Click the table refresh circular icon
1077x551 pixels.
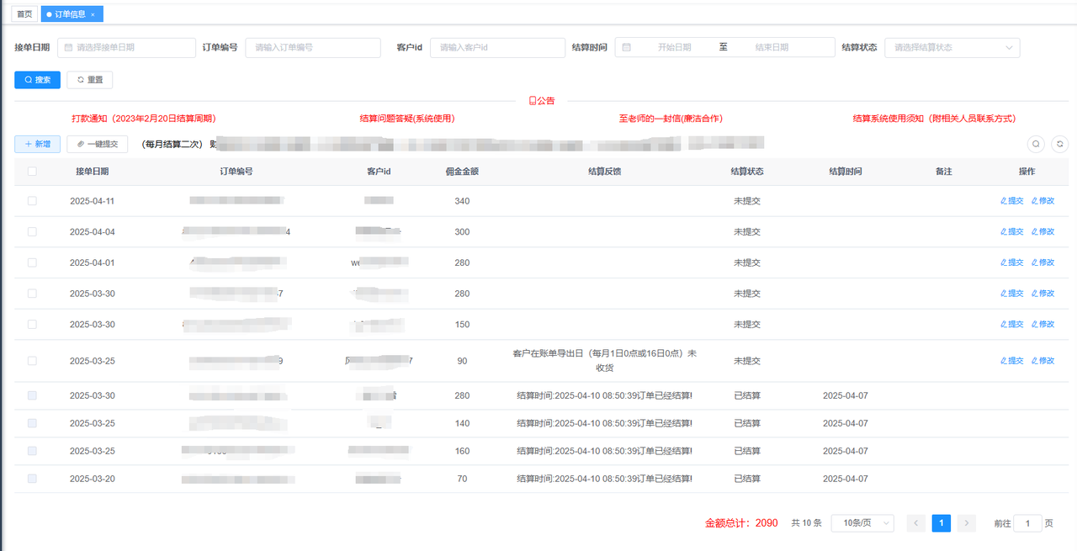tap(1059, 144)
